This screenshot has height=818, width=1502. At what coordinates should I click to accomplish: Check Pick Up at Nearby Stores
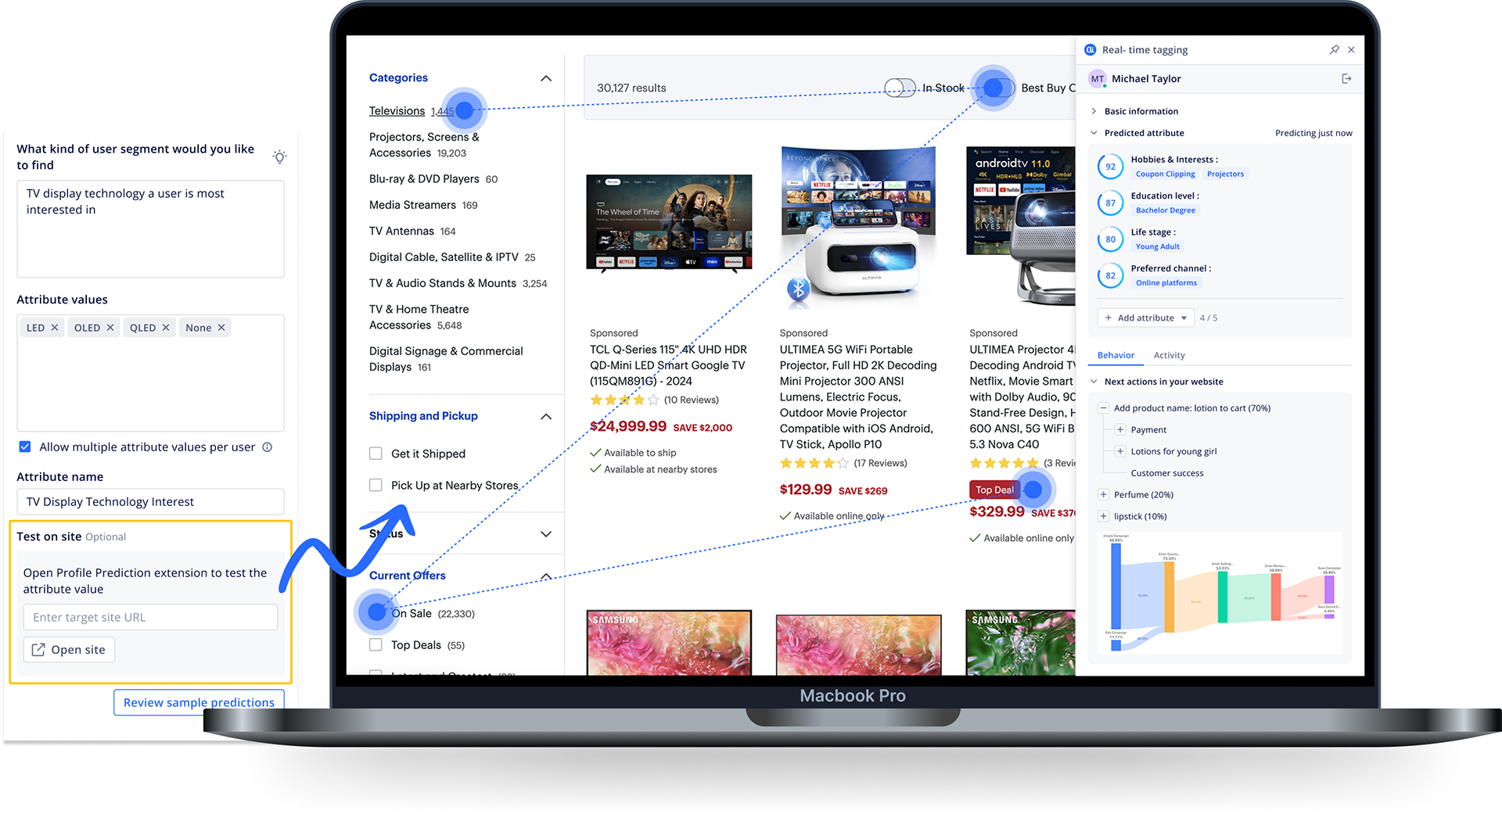point(375,485)
